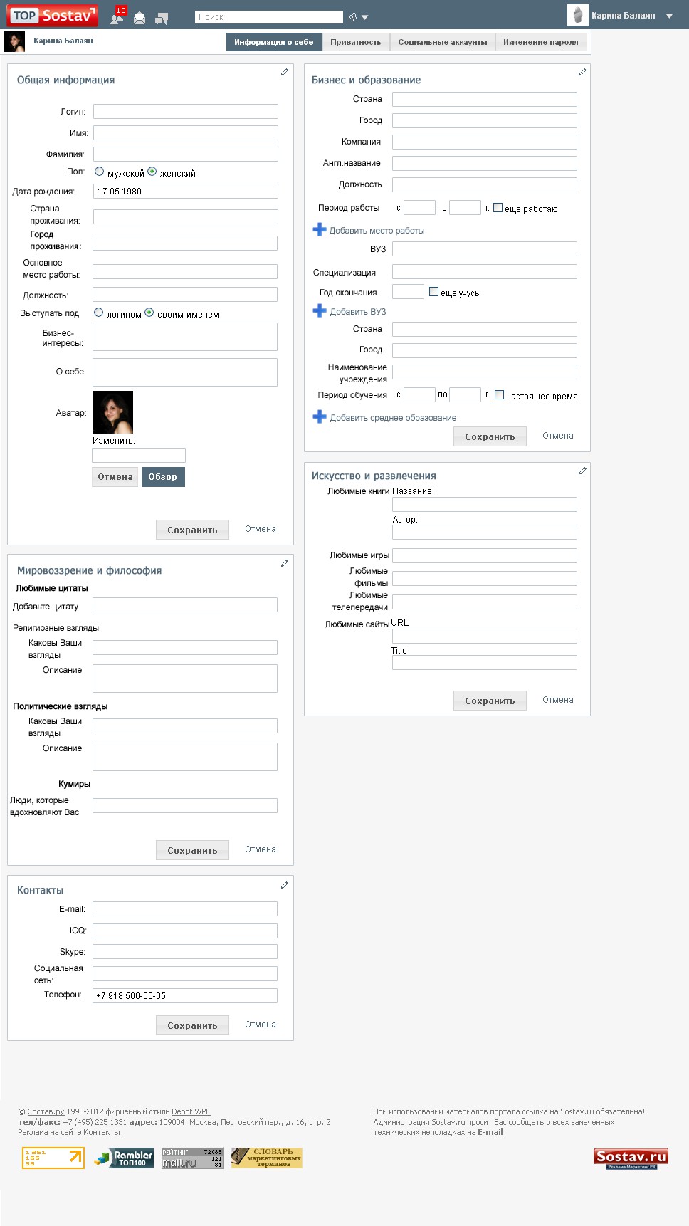689x1226 pixels.
Task: Click the header user avatar thumbnail
Action: coord(577,15)
